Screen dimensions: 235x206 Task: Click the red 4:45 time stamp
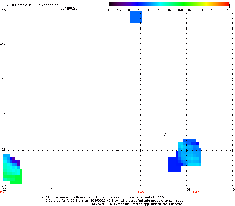click(141, 192)
